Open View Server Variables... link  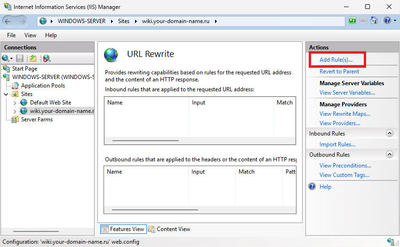347,93
